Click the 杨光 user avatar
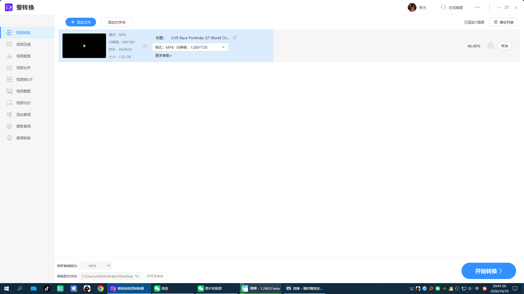The width and height of the screenshot is (524, 294). 412,7
